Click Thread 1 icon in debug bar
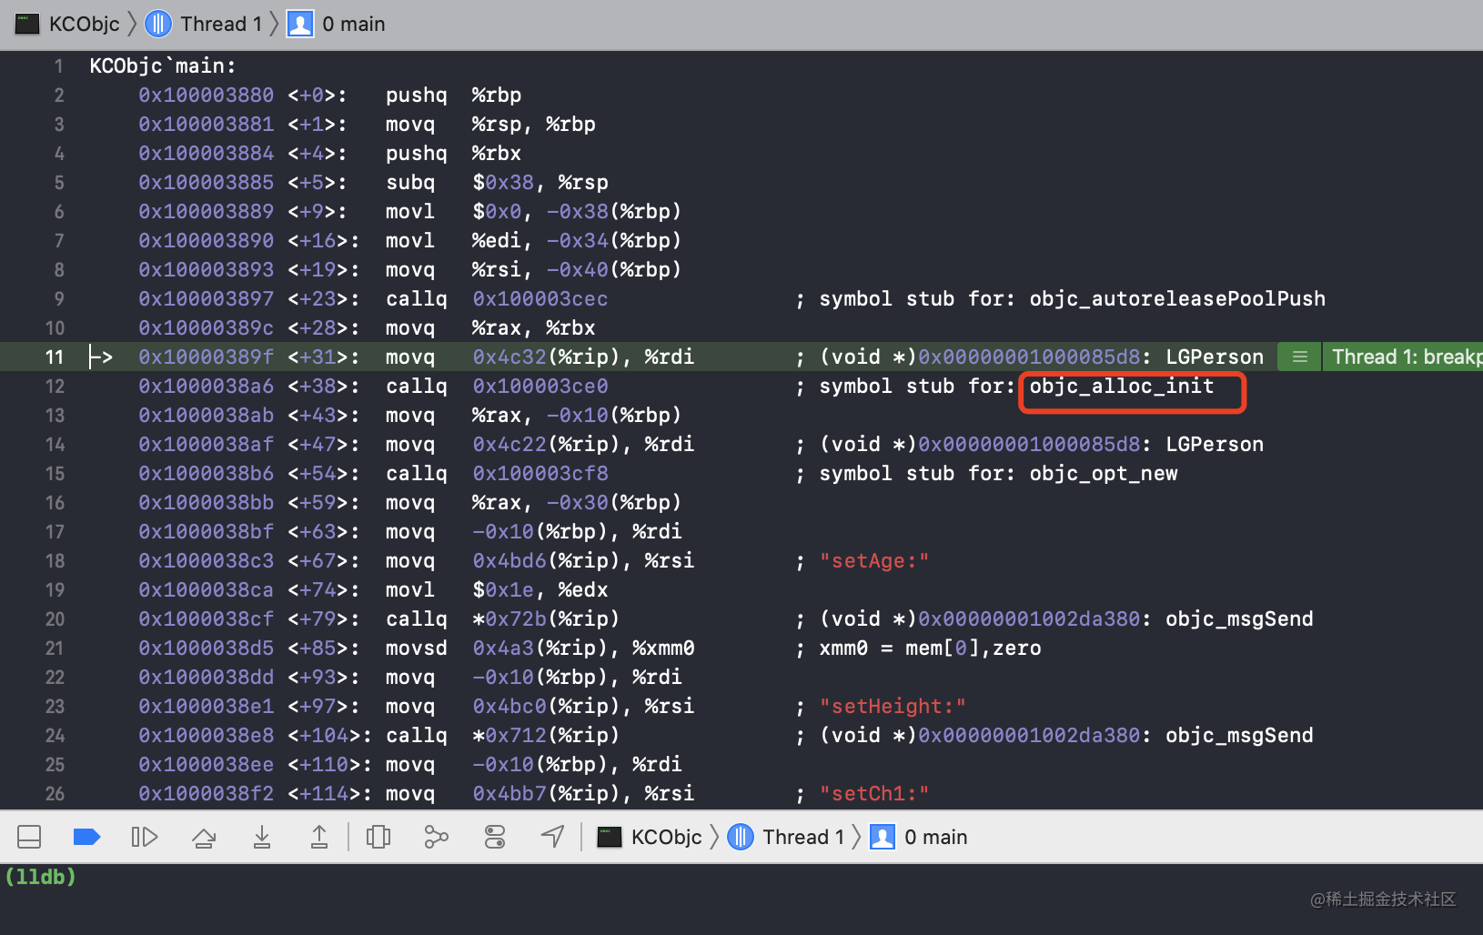Screen dimensions: 1483x935 (x=741, y=837)
